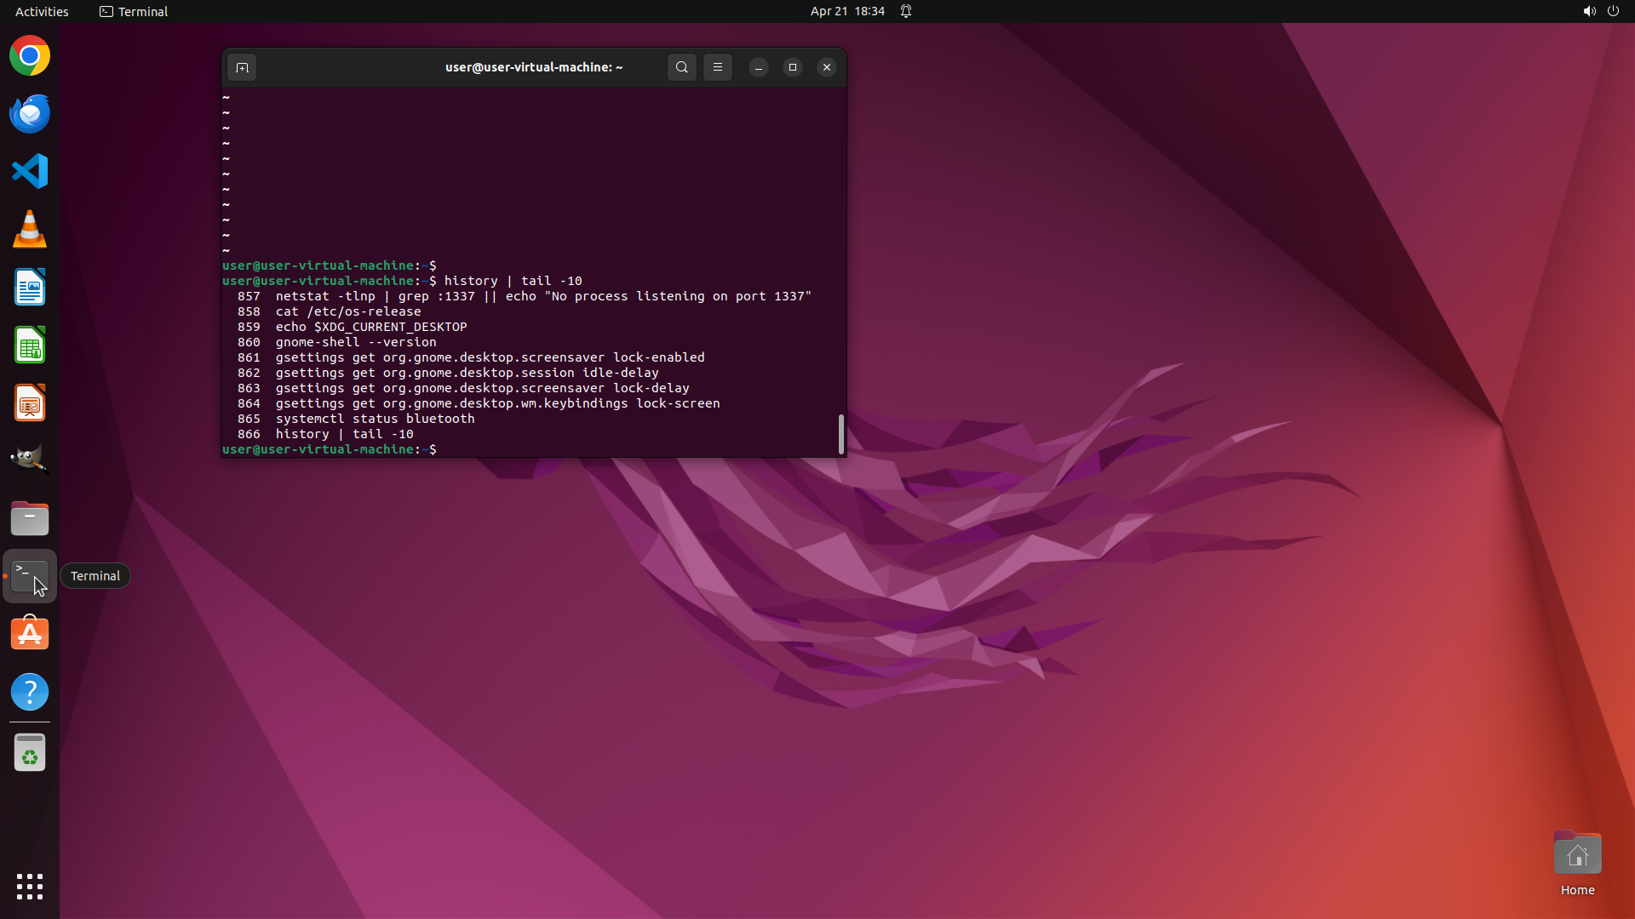The height and width of the screenshot is (919, 1635).
Task: Open Ubuntu Software store
Action: coord(30,634)
